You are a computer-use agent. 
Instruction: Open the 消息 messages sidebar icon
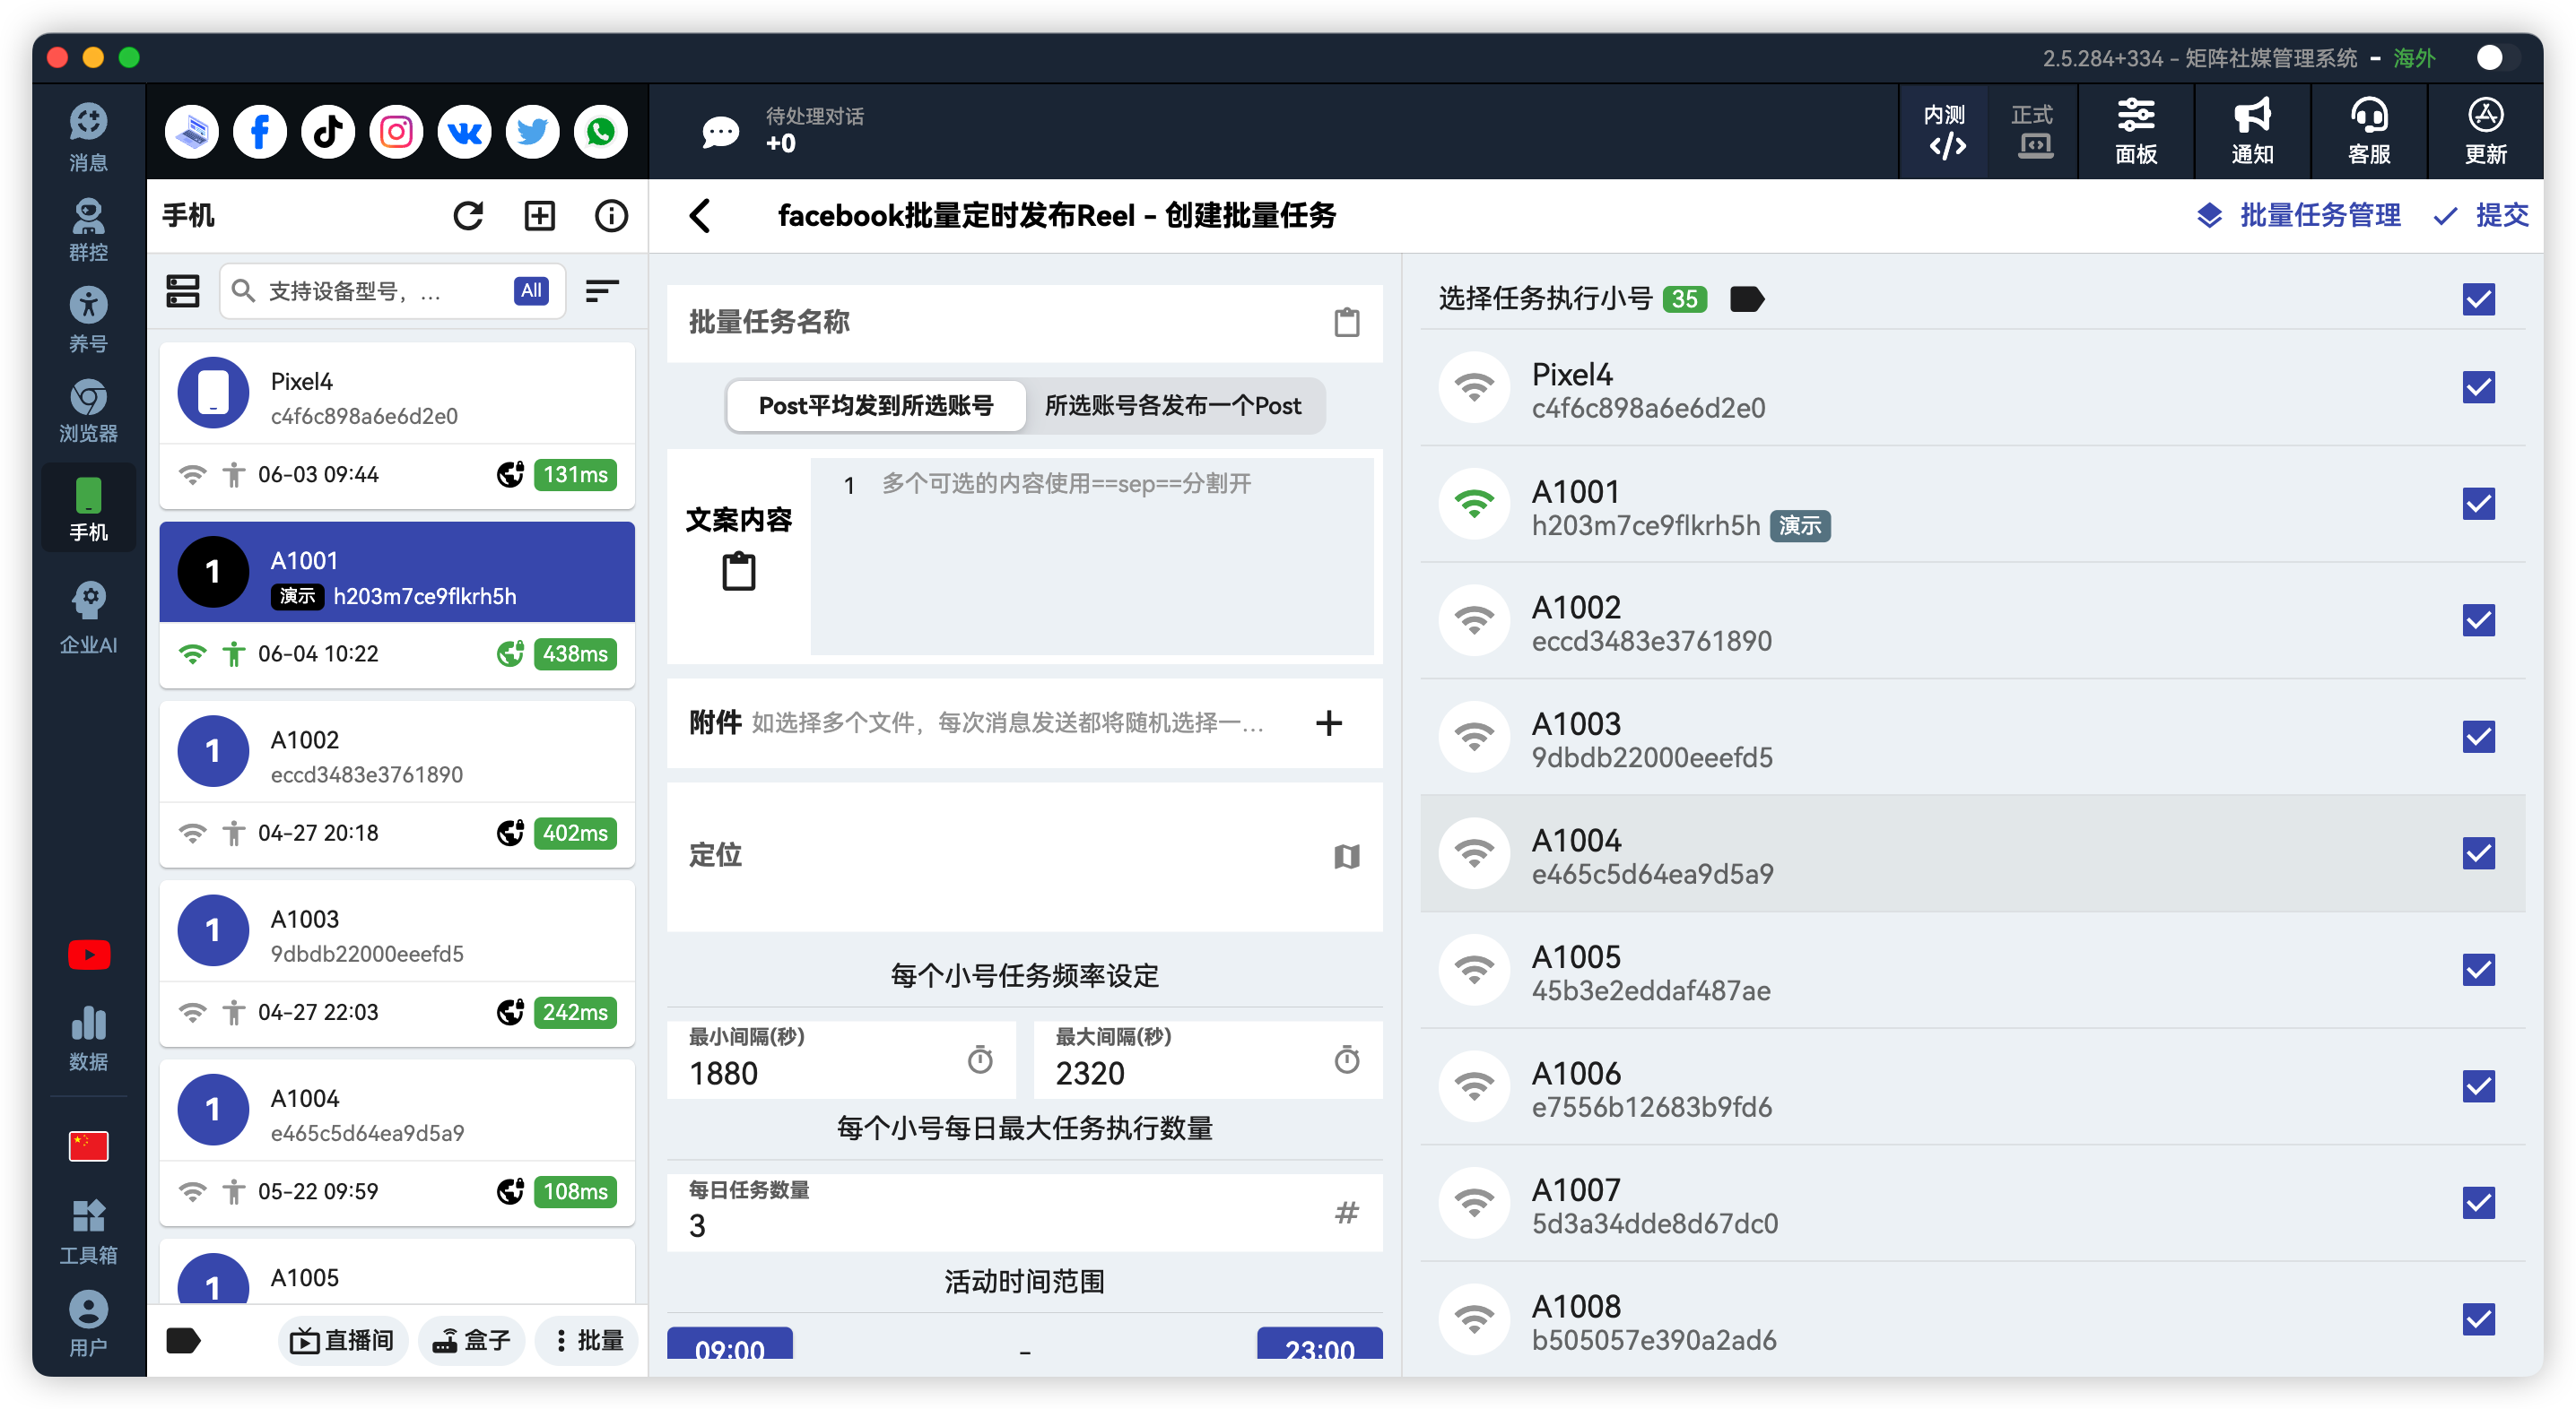point(88,137)
